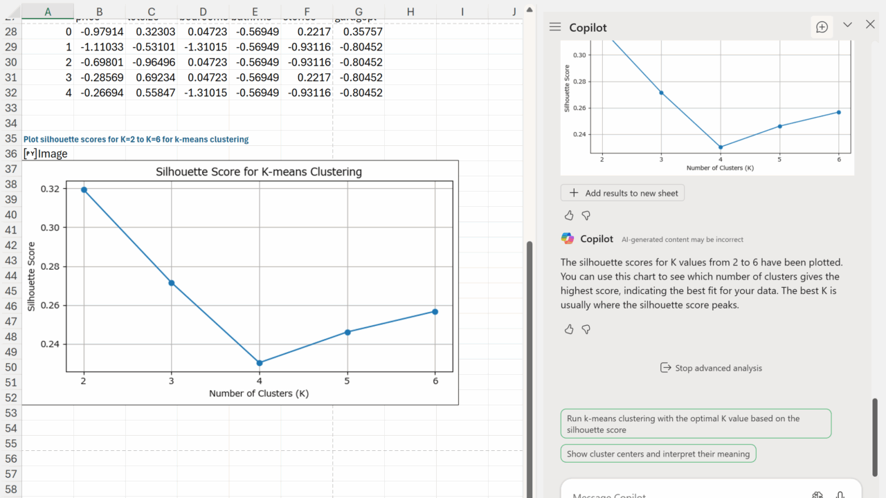The image size is (886, 498).
Task: Add results to new sheet
Action: pyautogui.click(x=622, y=193)
